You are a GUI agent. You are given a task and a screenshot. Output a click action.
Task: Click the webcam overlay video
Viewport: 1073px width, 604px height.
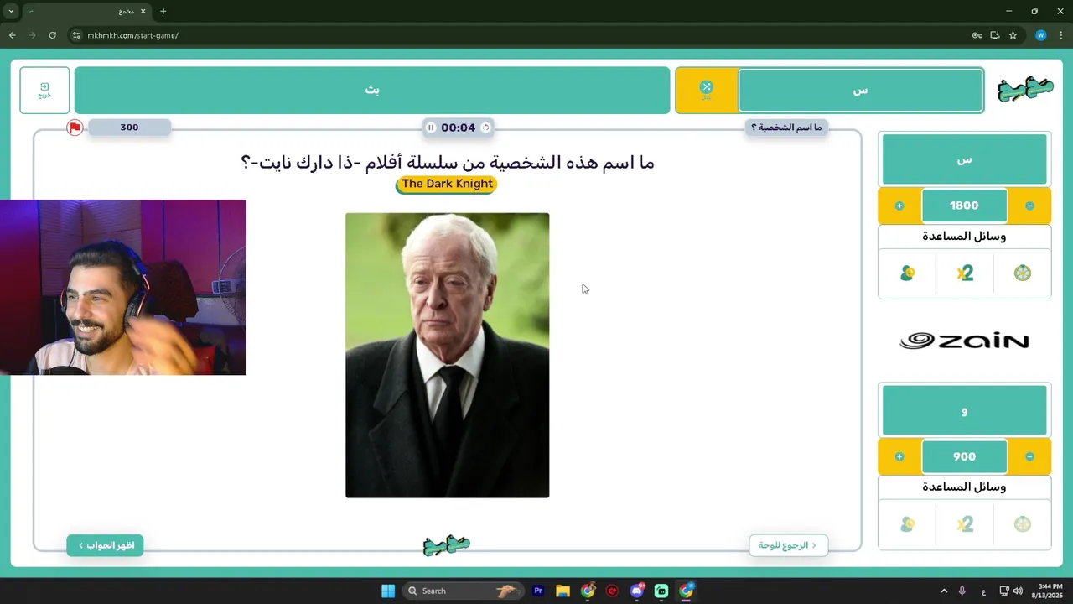click(123, 287)
